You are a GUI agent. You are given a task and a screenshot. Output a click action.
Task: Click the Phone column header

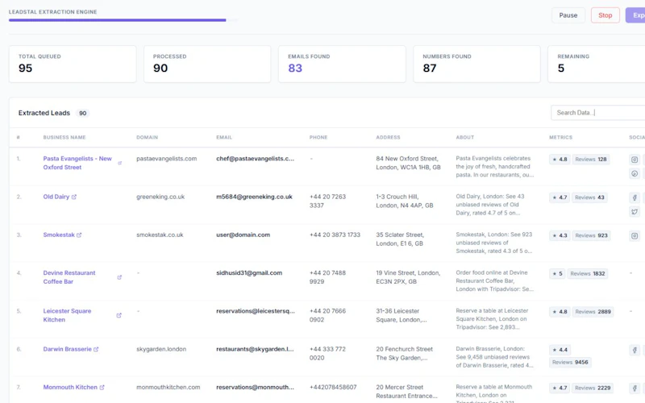pyautogui.click(x=318, y=137)
